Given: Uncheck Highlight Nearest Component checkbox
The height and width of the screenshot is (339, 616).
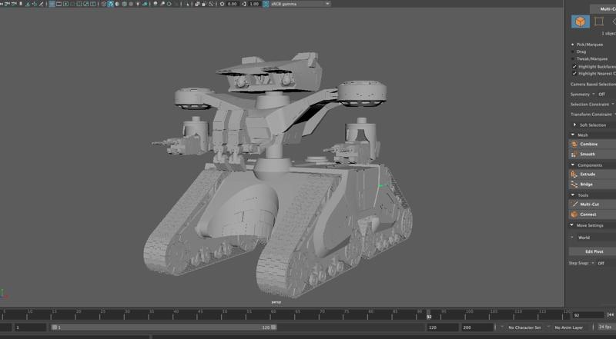Looking at the screenshot, I should (574, 74).
